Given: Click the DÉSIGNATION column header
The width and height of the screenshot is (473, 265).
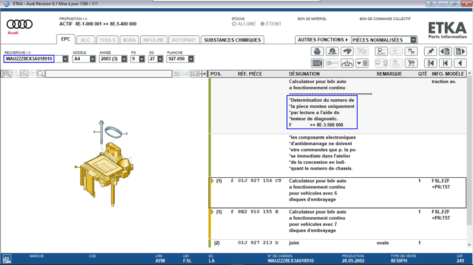Looking at the screenshot, I should tap(304, 73).
